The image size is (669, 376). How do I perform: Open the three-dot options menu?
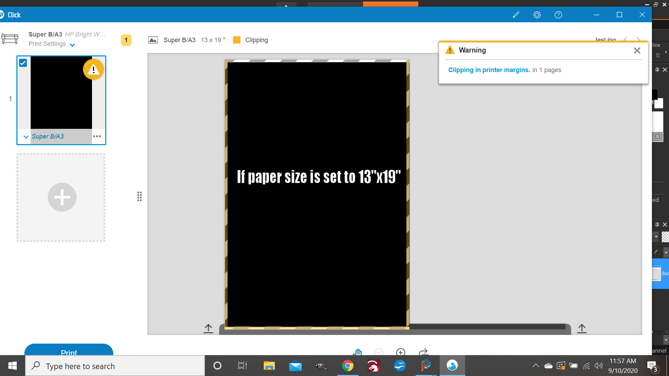(97, 136)
